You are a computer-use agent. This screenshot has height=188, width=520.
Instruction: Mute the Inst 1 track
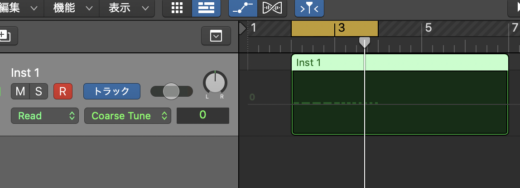[20, 91]
